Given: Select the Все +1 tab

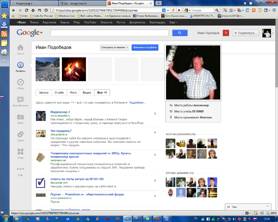Looking at the screenshot, I should coord(102,92).
